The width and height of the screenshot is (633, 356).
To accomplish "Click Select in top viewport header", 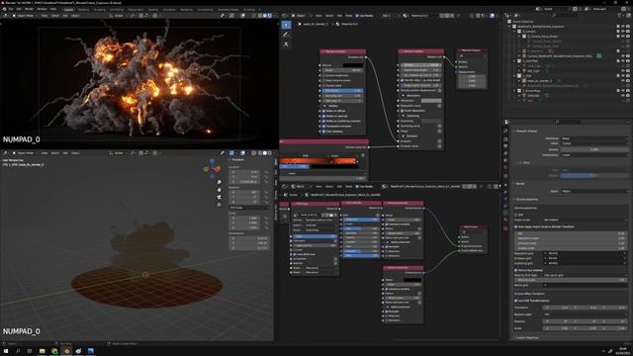I will tap(54, 16).
